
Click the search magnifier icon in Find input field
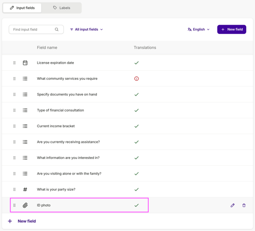pyautogui.click(x=57, y=29)
